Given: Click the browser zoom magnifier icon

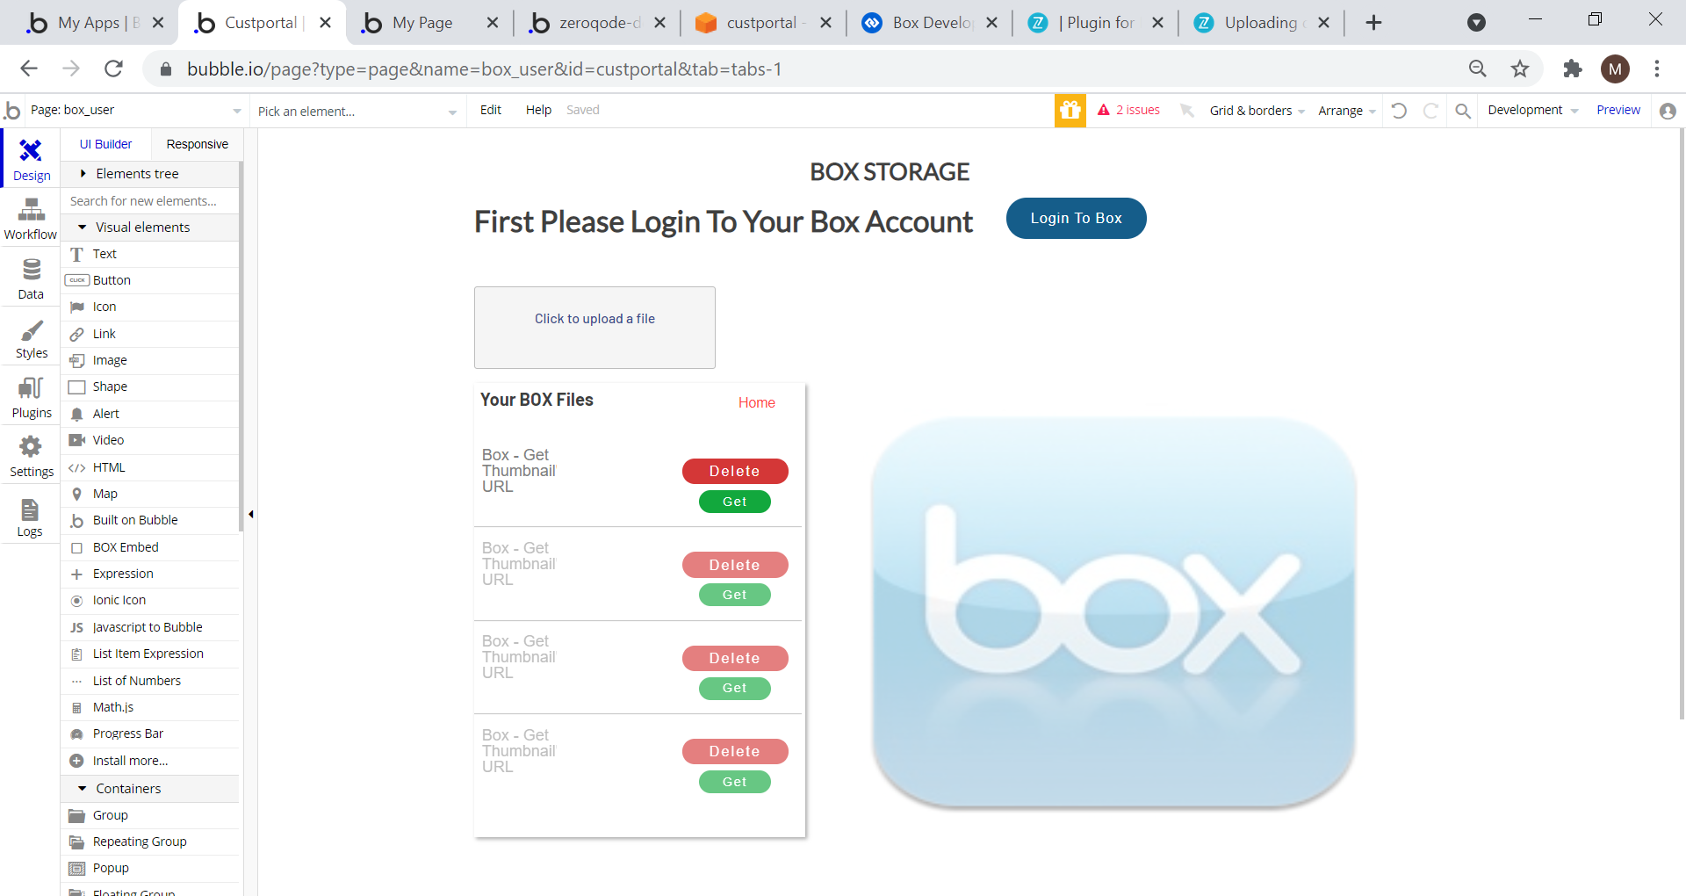Looking at the screenshot, I should click(1478, 69).
